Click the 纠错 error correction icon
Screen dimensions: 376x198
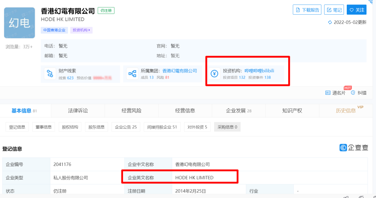[353, 93]
